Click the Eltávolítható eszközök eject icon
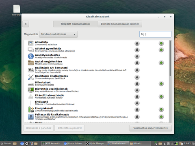 (31, 97)
